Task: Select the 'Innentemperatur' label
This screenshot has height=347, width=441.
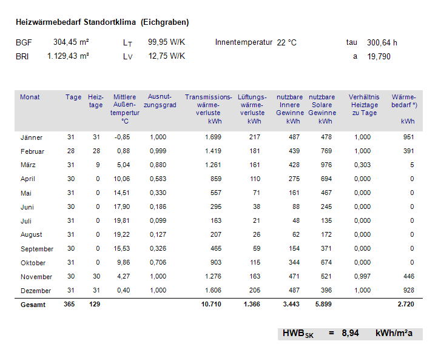Action: tap(244, 42)
